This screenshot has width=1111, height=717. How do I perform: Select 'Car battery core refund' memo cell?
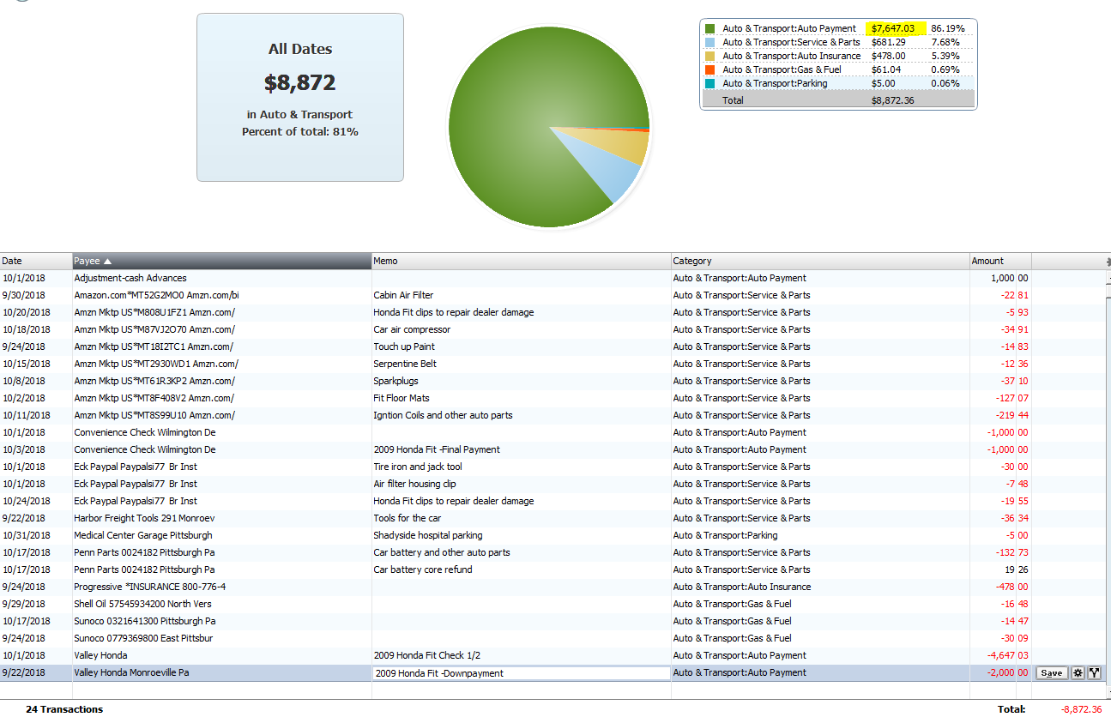(x=521, y=569)
